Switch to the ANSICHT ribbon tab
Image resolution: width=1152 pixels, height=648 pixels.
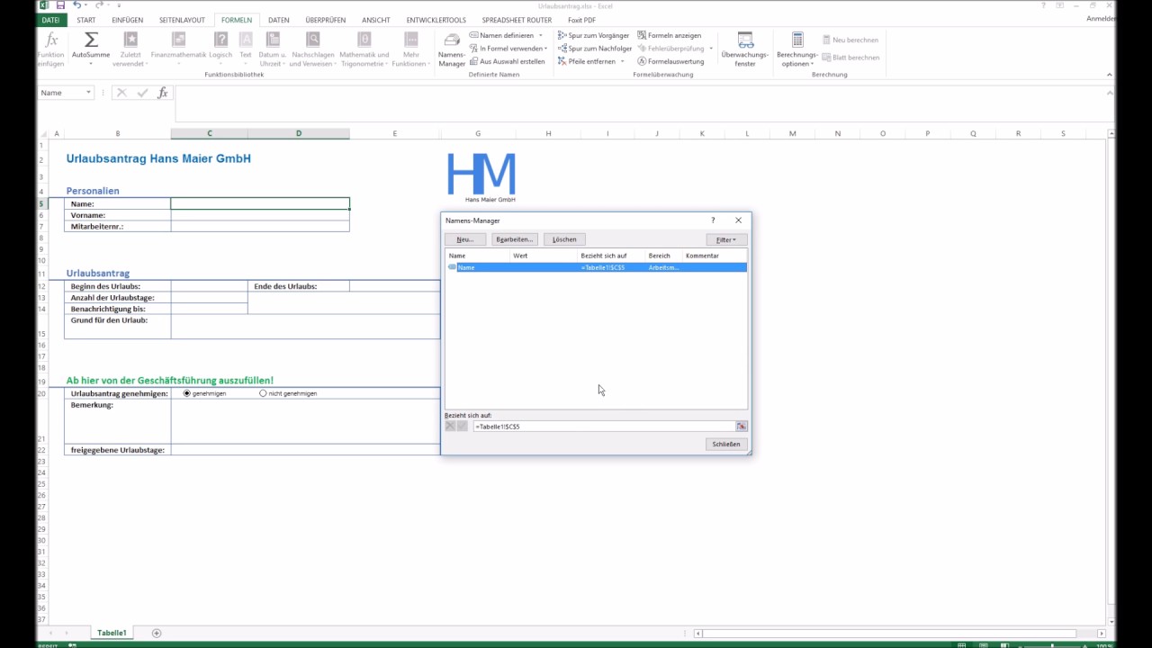376,20
